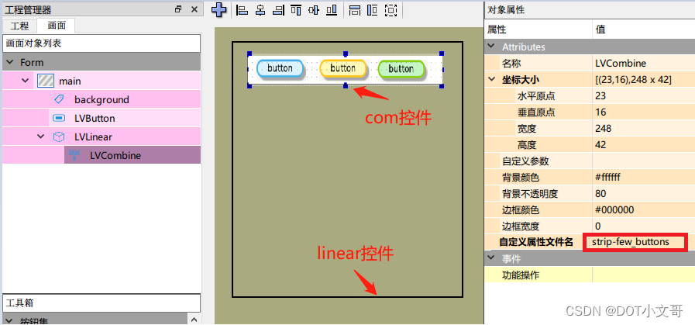Image resolution: width=695 pixels, height=325 pixels.
Task: Apply same size dashed-frame icon
Action: 391,10
